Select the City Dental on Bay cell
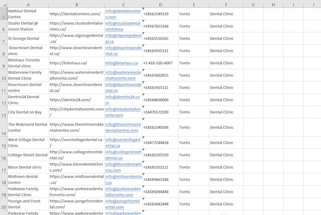321x215 pixels. (x=28, y=112)
